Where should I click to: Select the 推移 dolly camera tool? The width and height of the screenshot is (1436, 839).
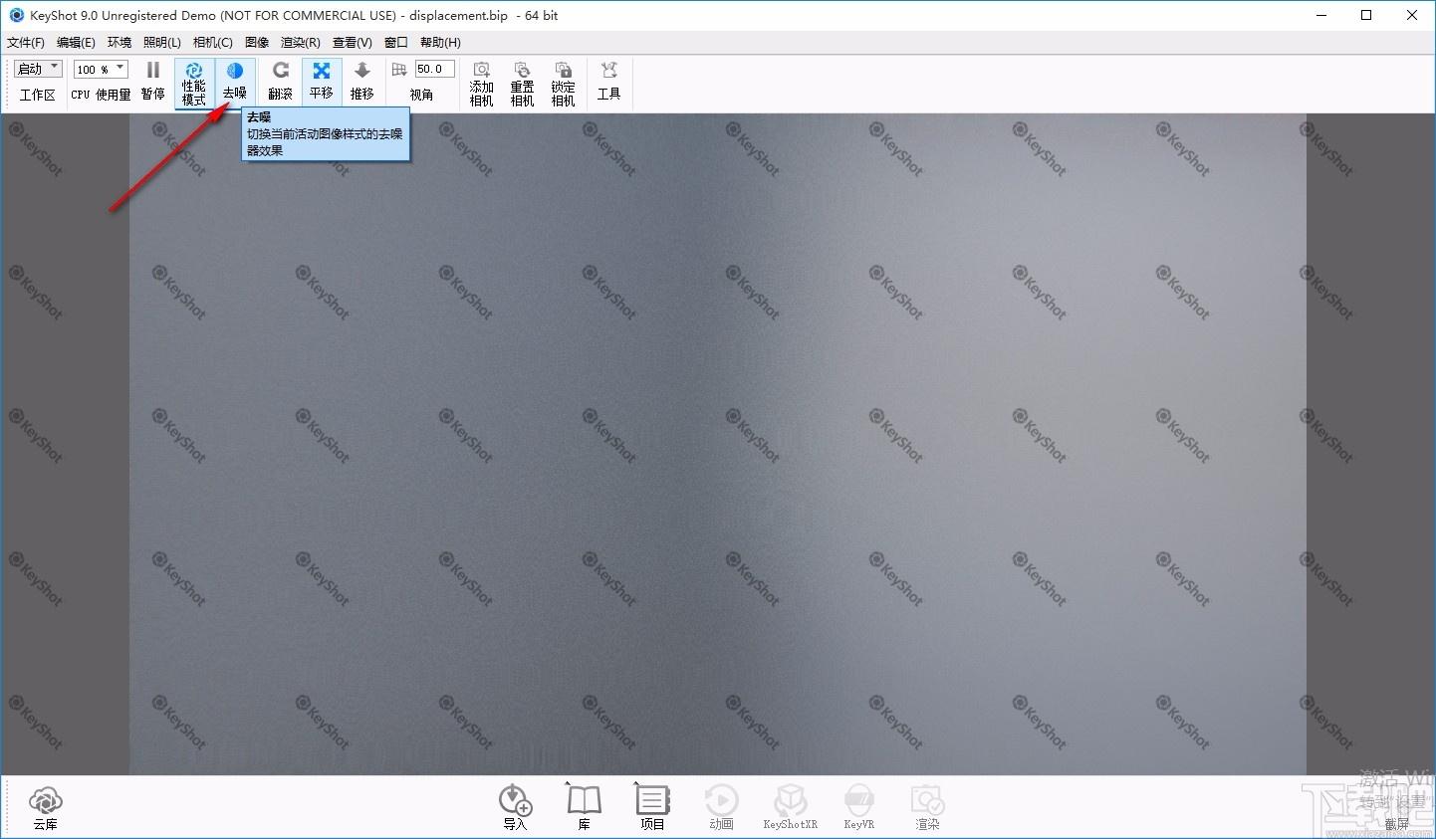[362, 81]
